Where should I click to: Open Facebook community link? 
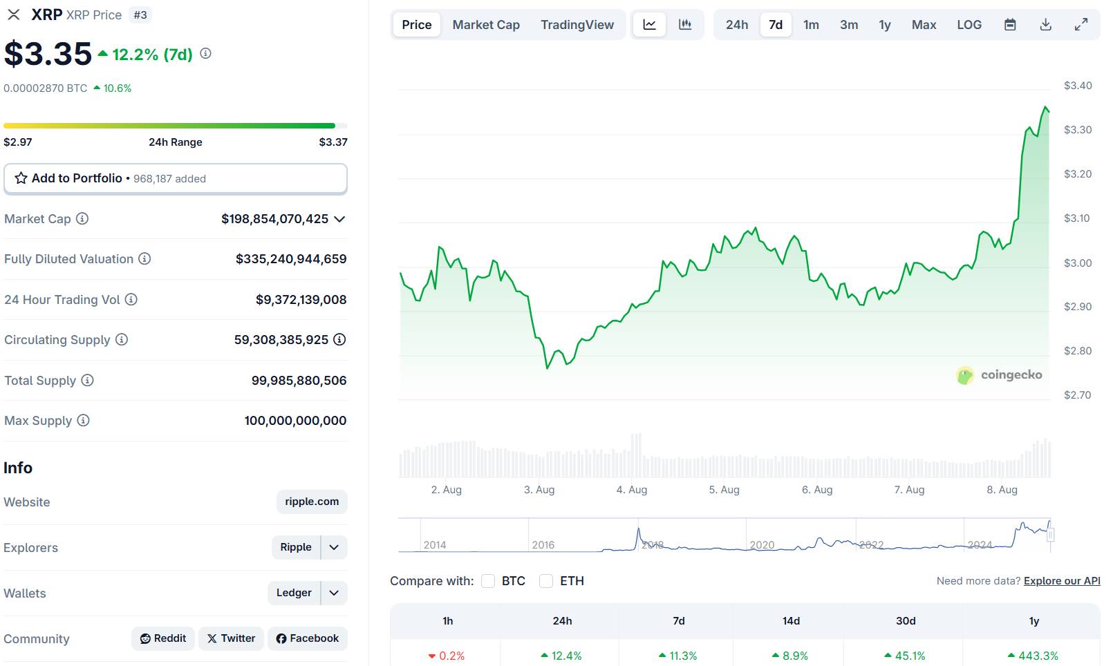point(308,638)
